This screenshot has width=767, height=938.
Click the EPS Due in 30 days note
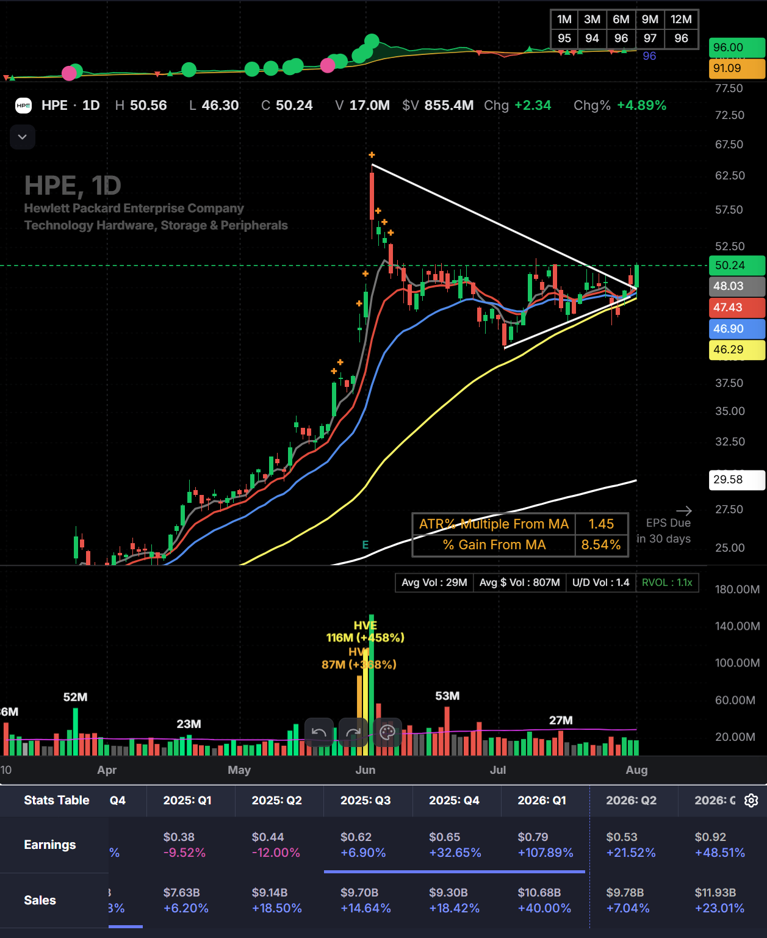click(x=664, y=531)
